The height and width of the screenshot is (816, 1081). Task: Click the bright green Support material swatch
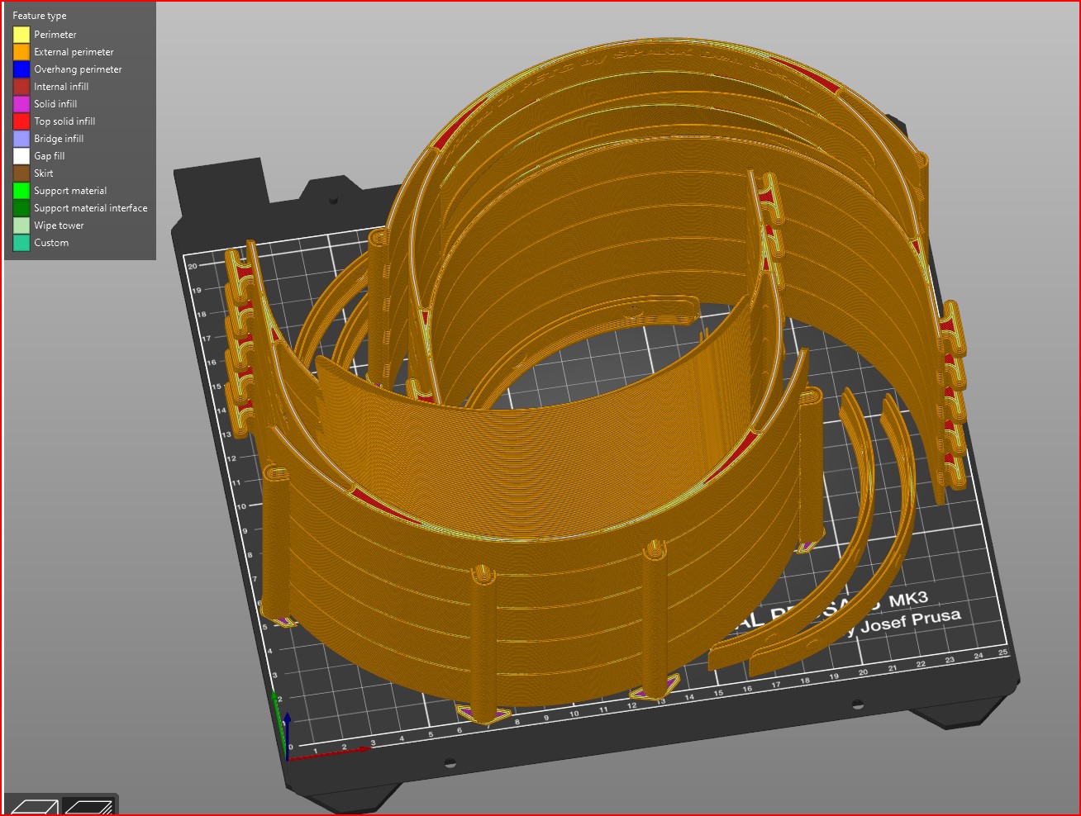[21, 191]
